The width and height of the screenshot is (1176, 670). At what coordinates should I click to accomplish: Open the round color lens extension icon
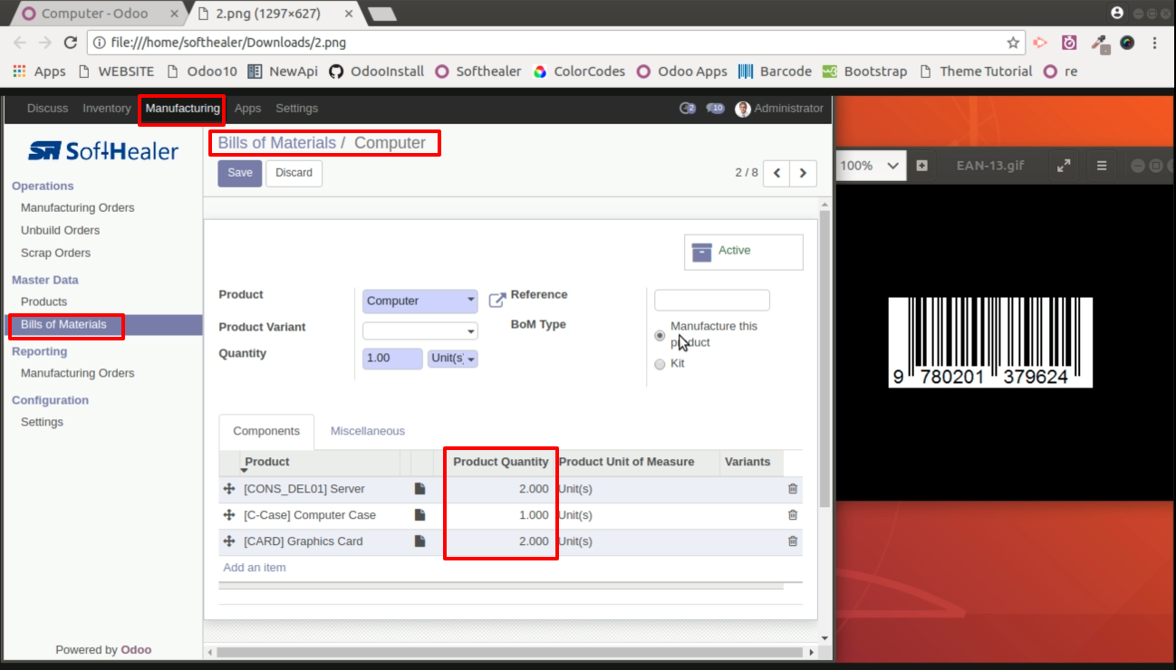1127,43
